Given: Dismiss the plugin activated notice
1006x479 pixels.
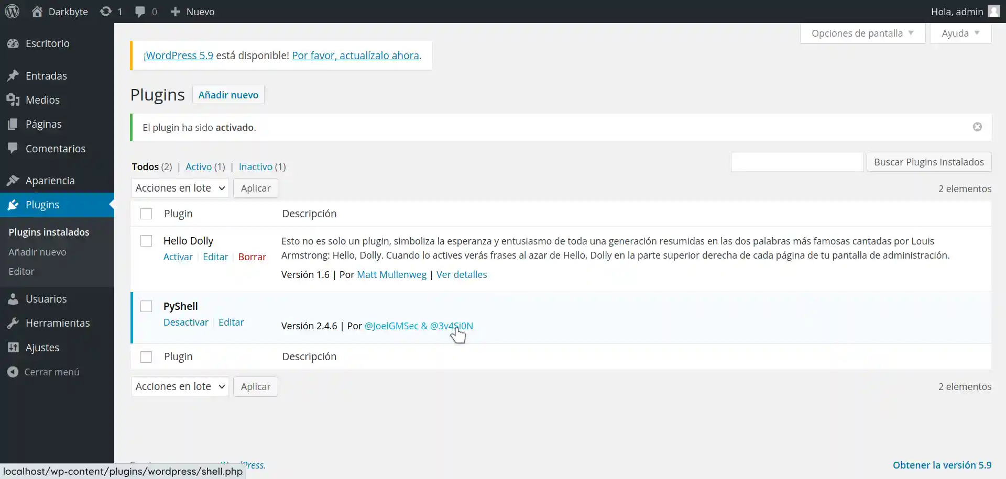Looking at the screenshot, I should 977,127.
